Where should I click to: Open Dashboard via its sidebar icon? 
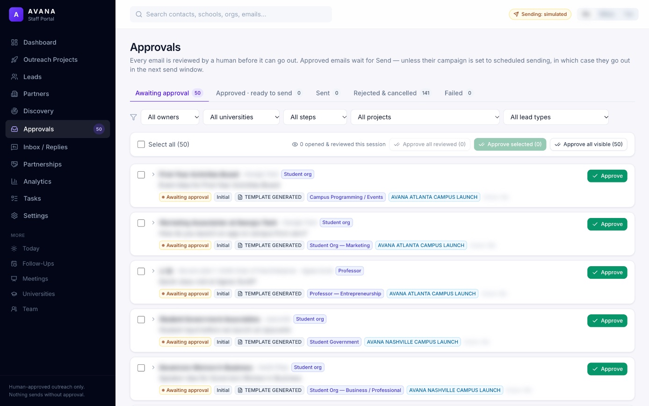(14, 43)
